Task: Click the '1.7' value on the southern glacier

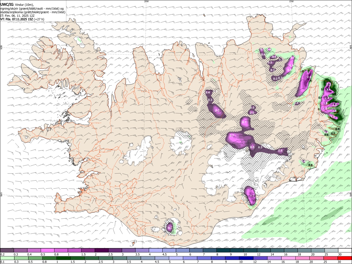Action: pyautogui.click(x=252, y=196)
